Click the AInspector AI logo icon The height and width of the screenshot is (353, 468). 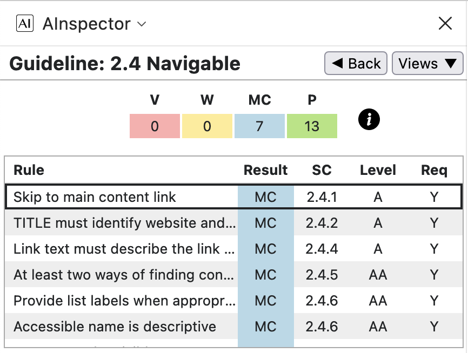pyautogui.click(x=25, y=23)
